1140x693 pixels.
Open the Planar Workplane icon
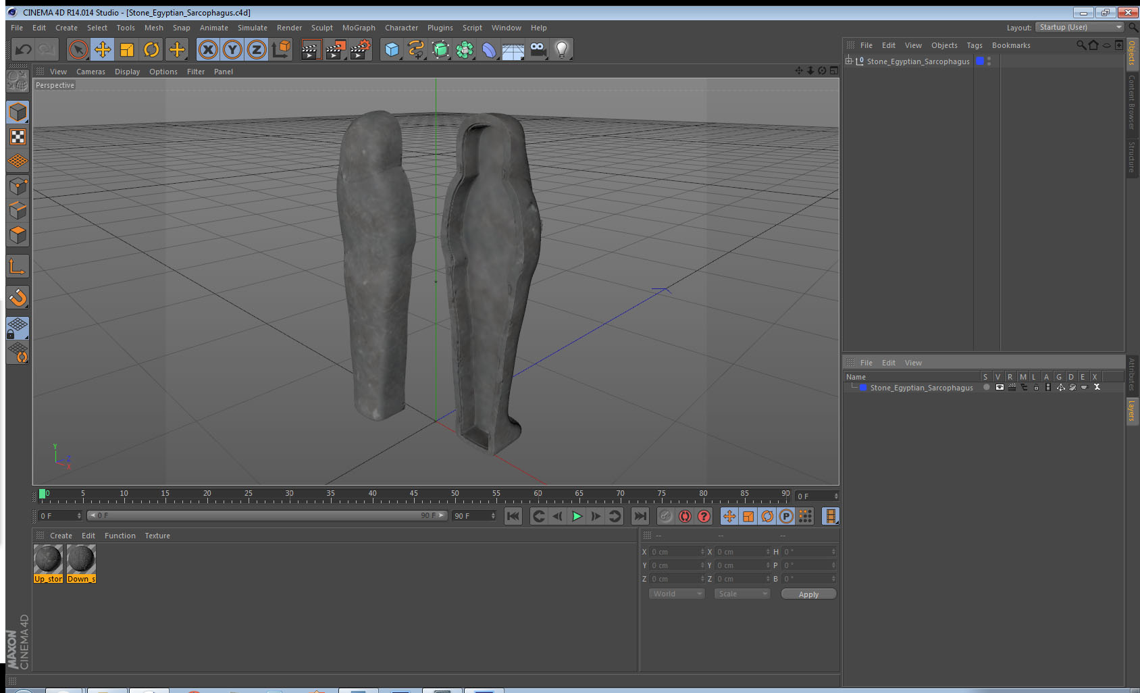tap(18, 353)
